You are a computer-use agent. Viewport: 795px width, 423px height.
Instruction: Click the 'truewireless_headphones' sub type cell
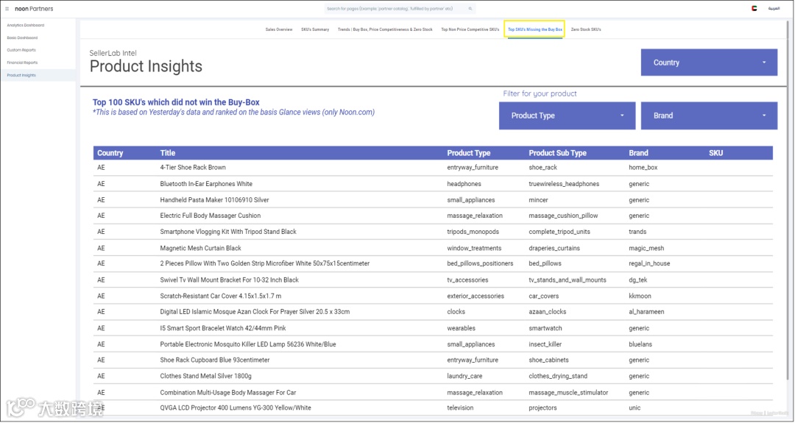pos(564,184)
